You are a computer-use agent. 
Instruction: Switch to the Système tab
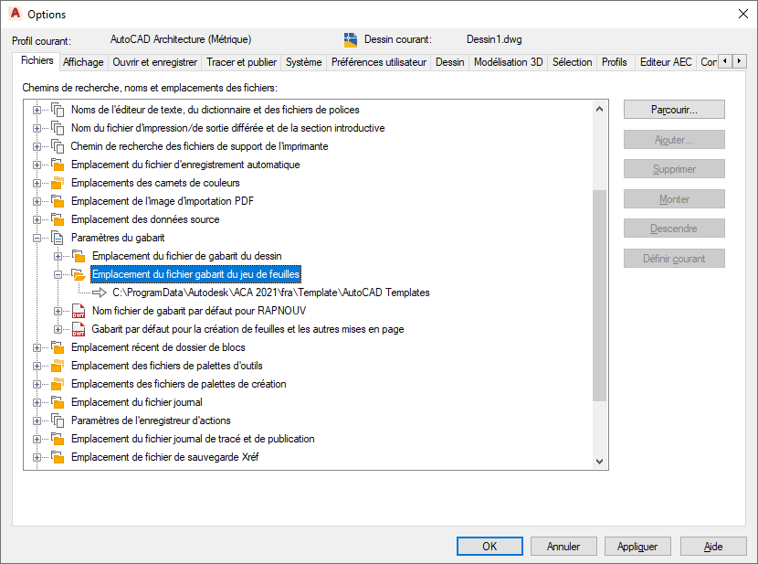point(303,62)
